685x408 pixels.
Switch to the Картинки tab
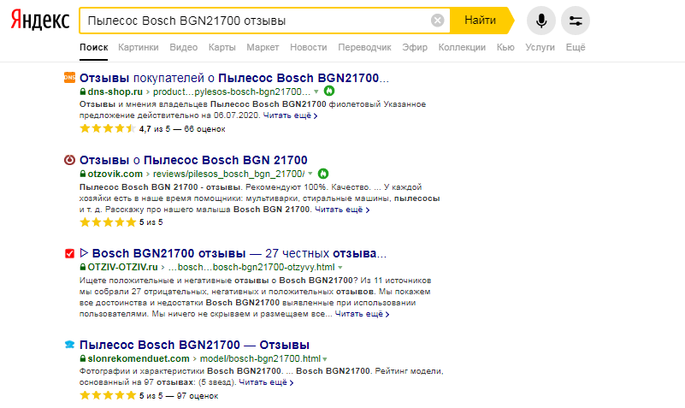click(139, 47)
